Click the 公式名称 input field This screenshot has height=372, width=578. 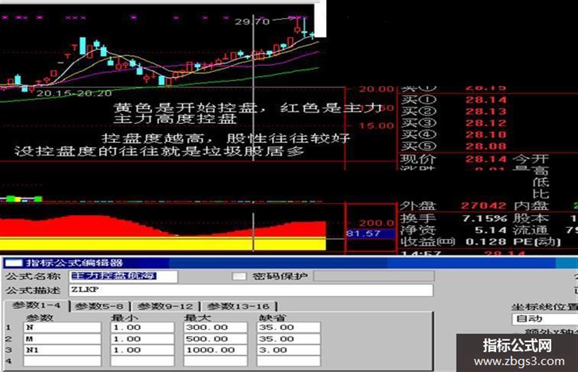point(123,276)
